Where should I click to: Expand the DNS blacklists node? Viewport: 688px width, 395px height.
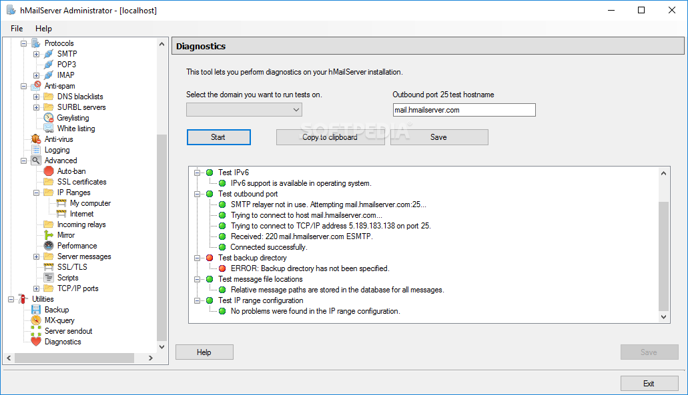click(37, 97)
